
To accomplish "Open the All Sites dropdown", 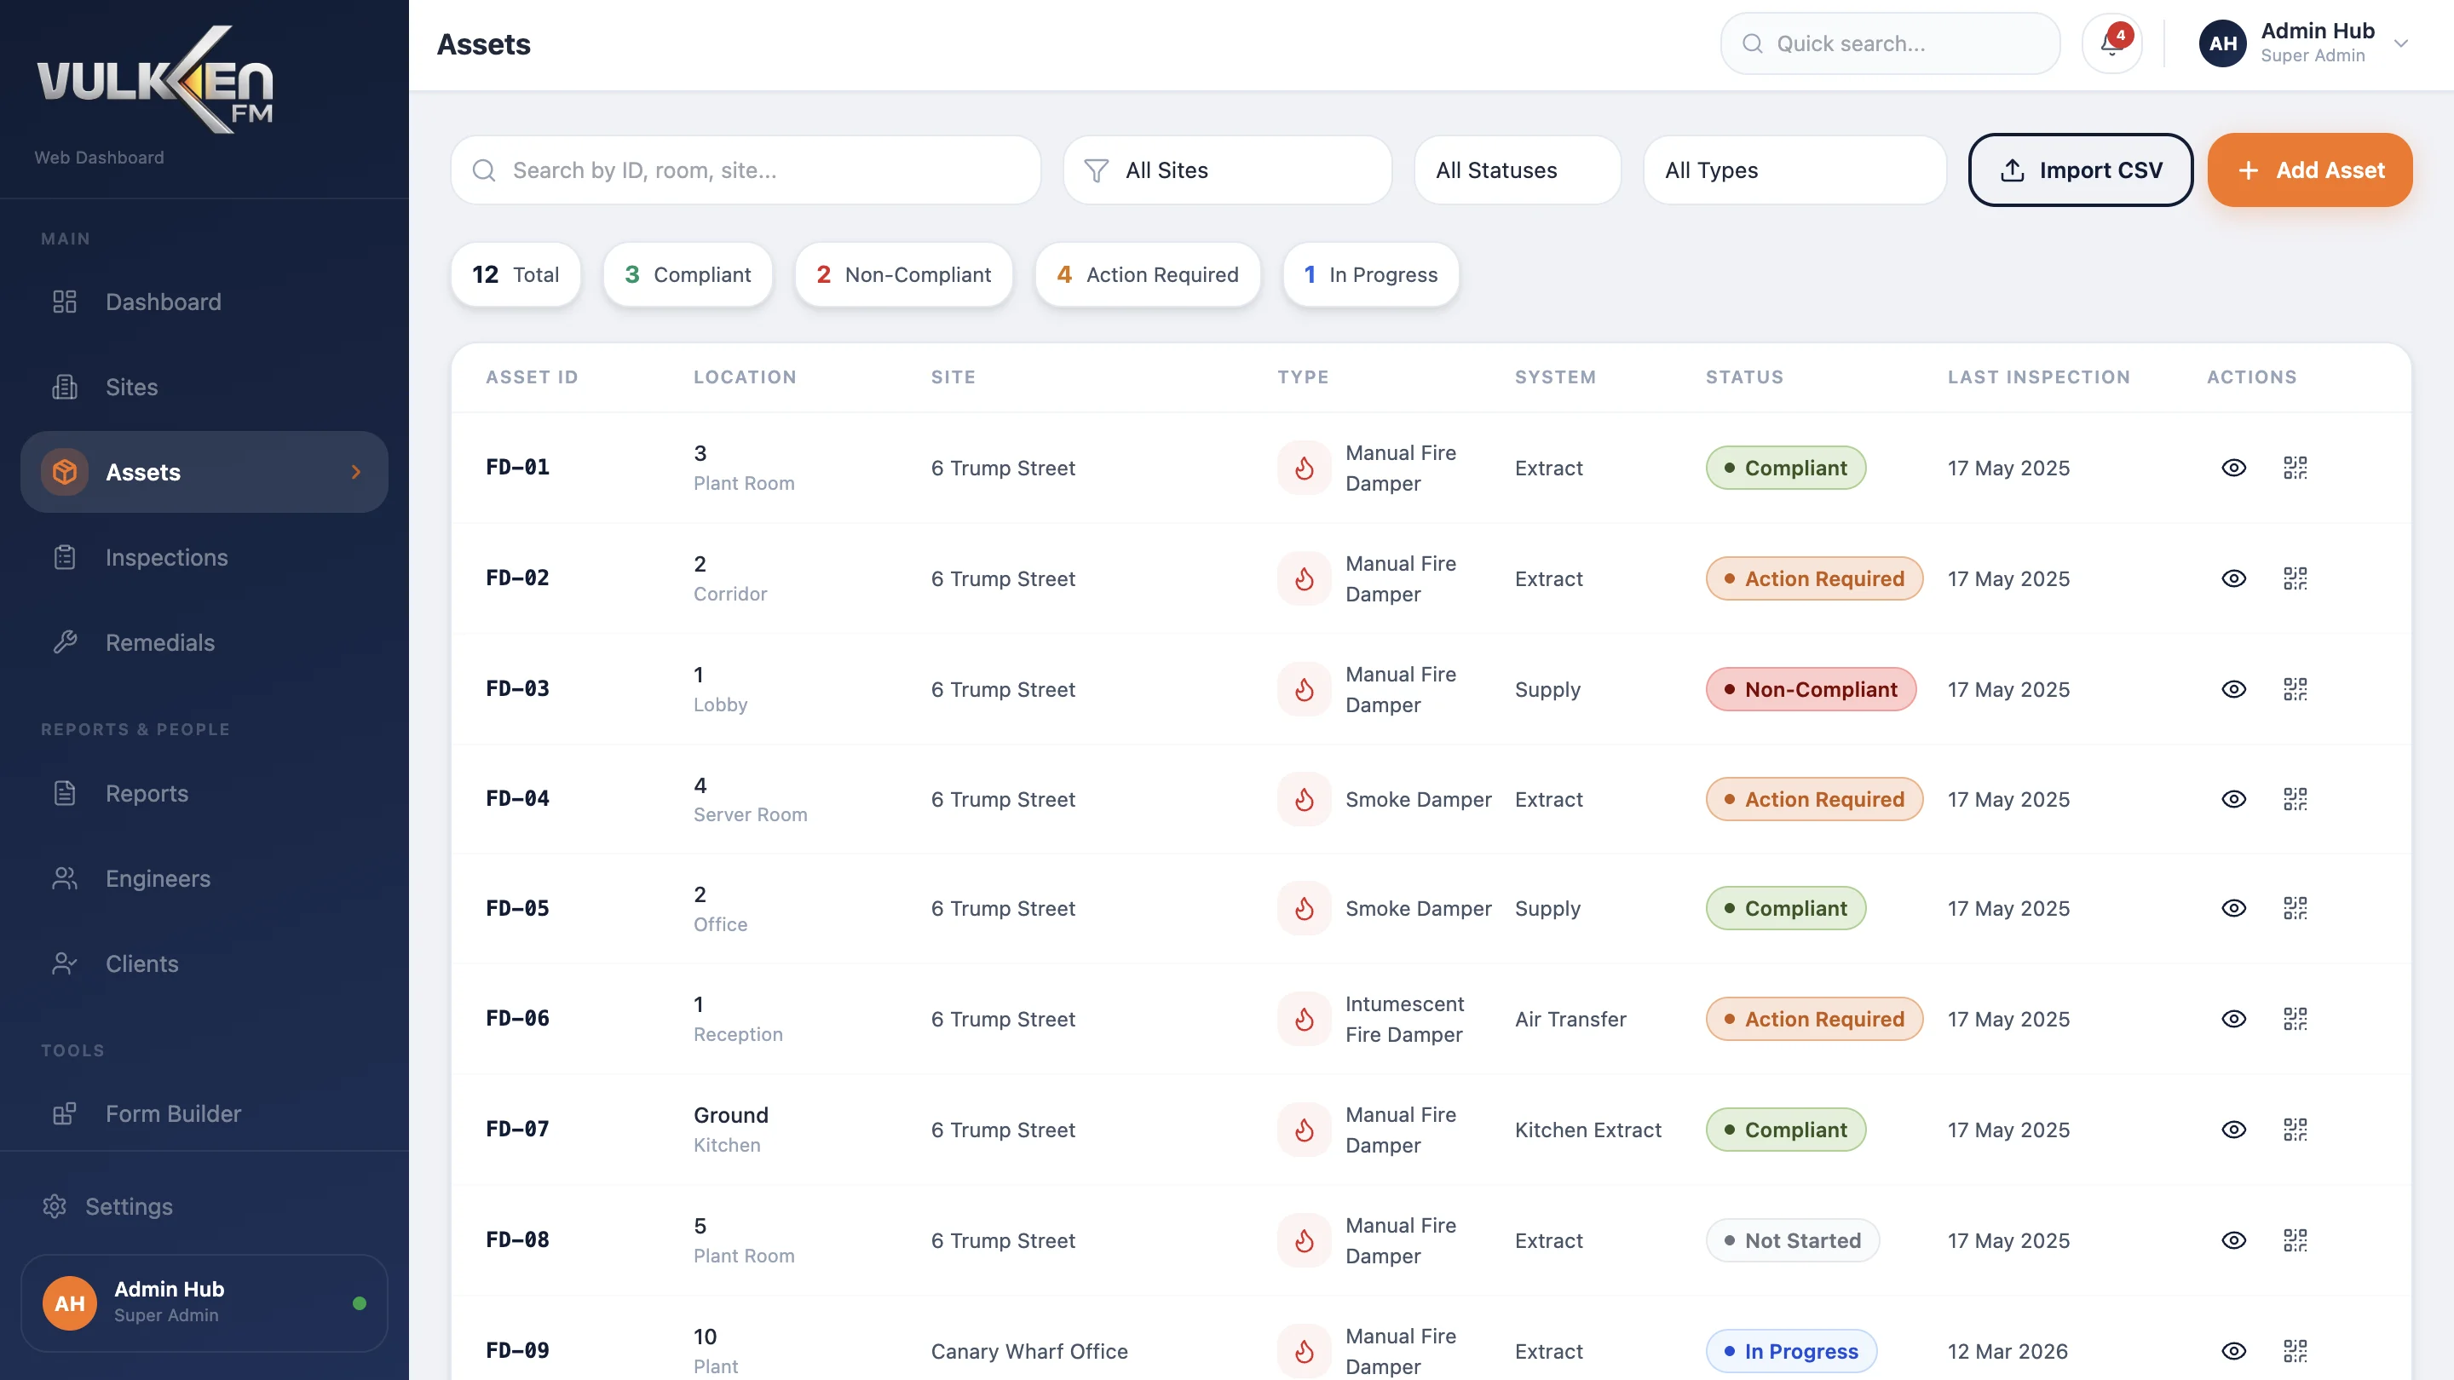I will tap(1227, 170).
